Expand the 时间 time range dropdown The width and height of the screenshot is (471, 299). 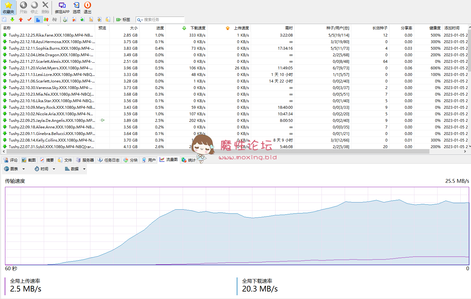tap(45, 169)
